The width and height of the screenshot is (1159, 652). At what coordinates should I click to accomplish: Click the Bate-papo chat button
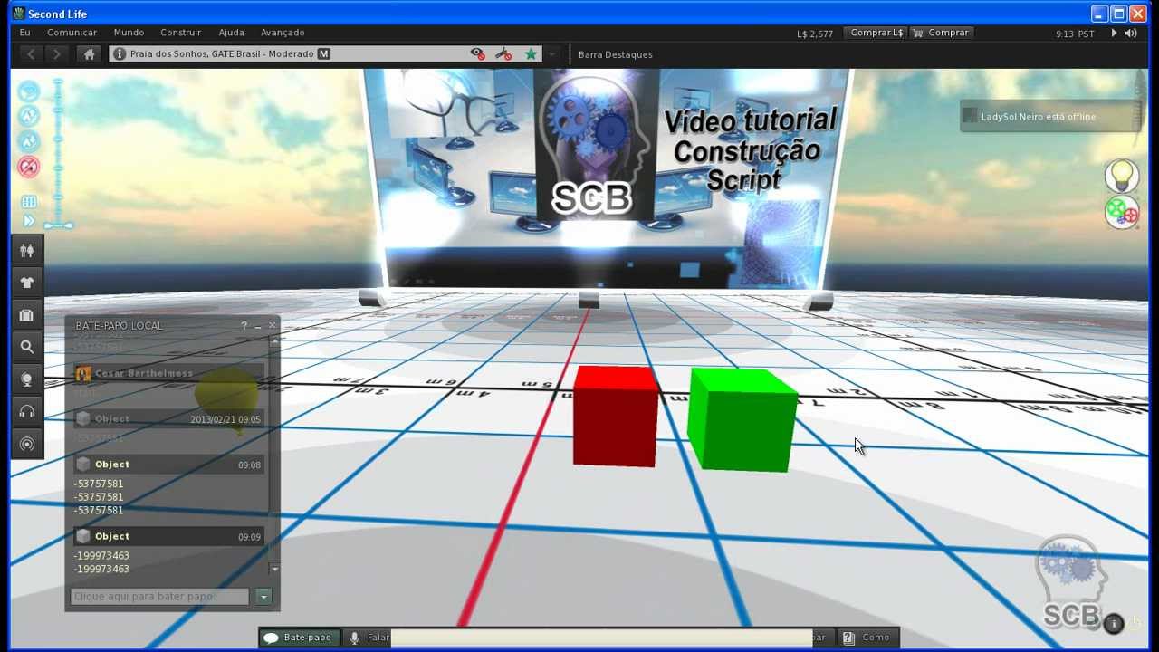click(299, 638)
